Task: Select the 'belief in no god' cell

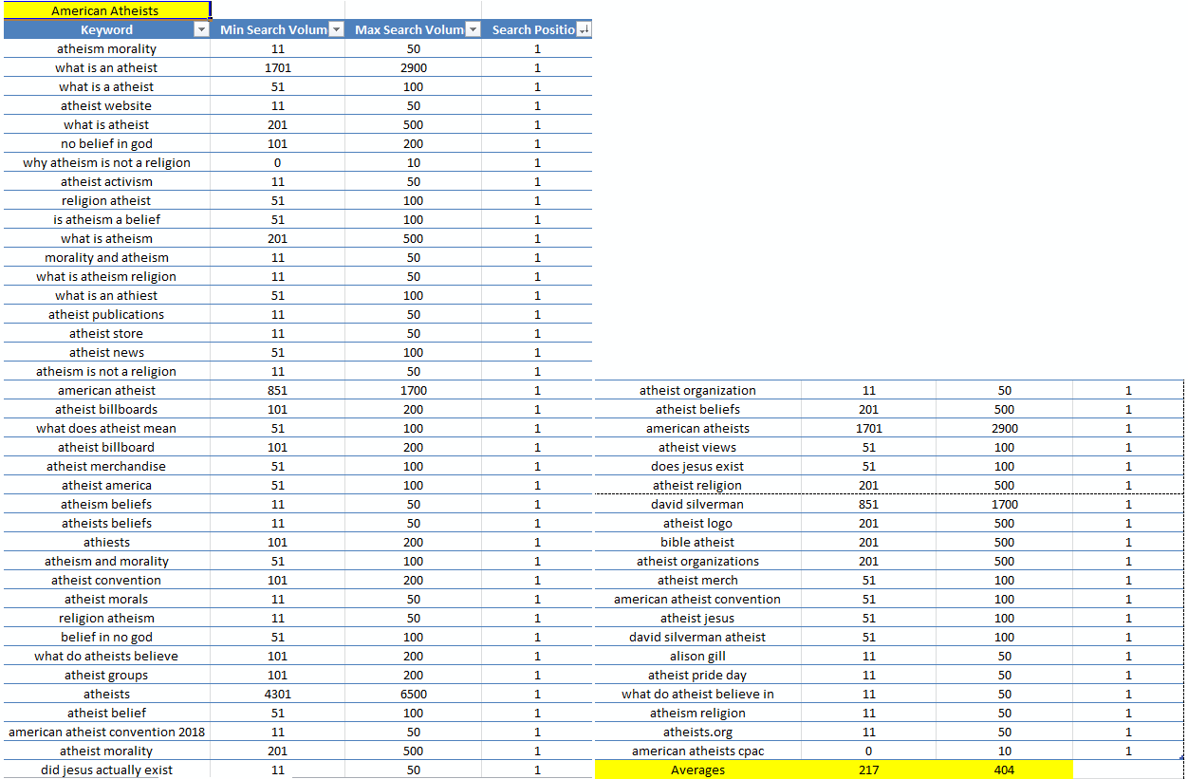Action: [x=106, y=637]
